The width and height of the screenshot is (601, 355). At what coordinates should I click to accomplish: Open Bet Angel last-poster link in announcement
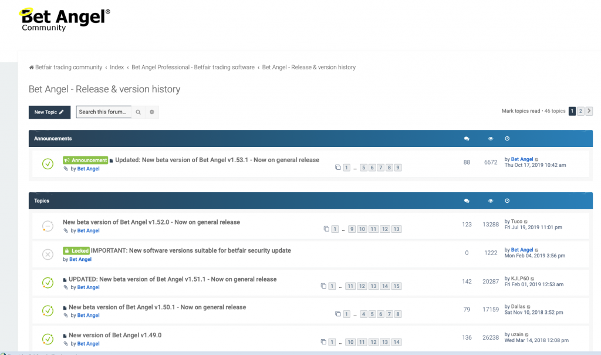pos(522,159)
